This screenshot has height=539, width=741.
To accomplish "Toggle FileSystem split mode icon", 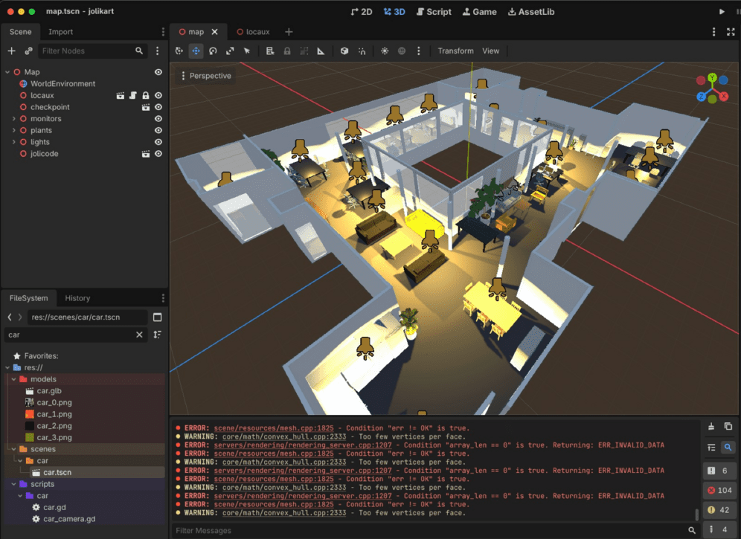I will click(158, 317).
